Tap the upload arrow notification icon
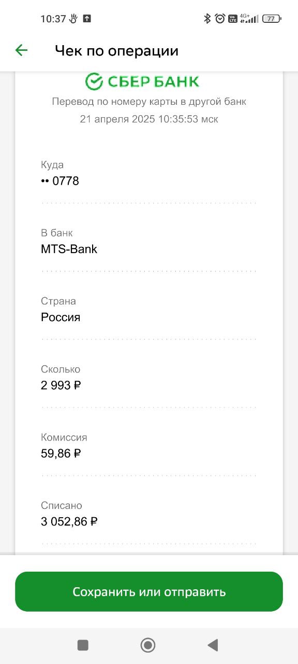 [x=87, y=19]
